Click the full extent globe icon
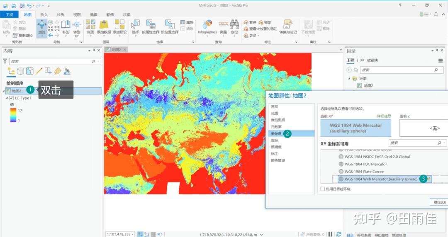Image resolution: width=448 pixels, height=237 pixels. 51,22
